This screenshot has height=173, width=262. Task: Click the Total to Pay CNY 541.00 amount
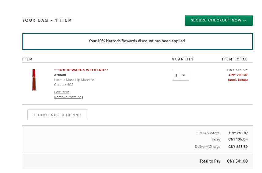(237, 161)
